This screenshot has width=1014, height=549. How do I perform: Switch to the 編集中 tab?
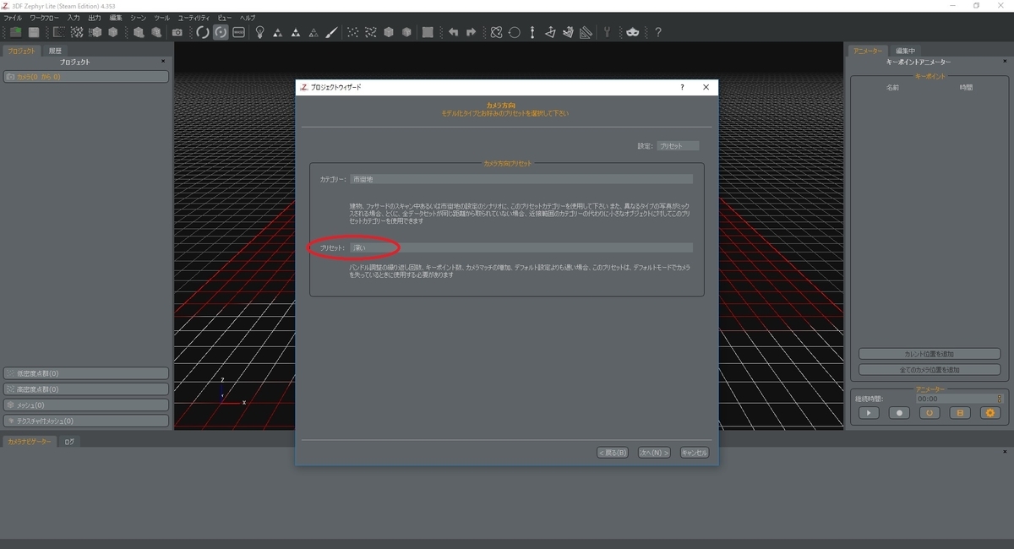coord(906,51)
